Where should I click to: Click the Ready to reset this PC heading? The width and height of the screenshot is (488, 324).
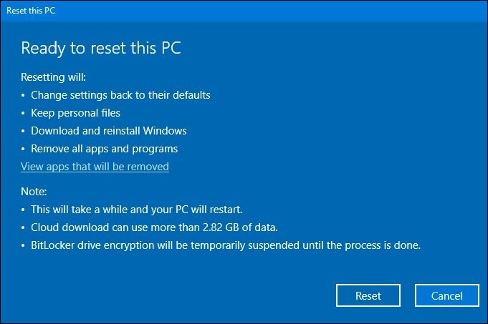[101, 48]
